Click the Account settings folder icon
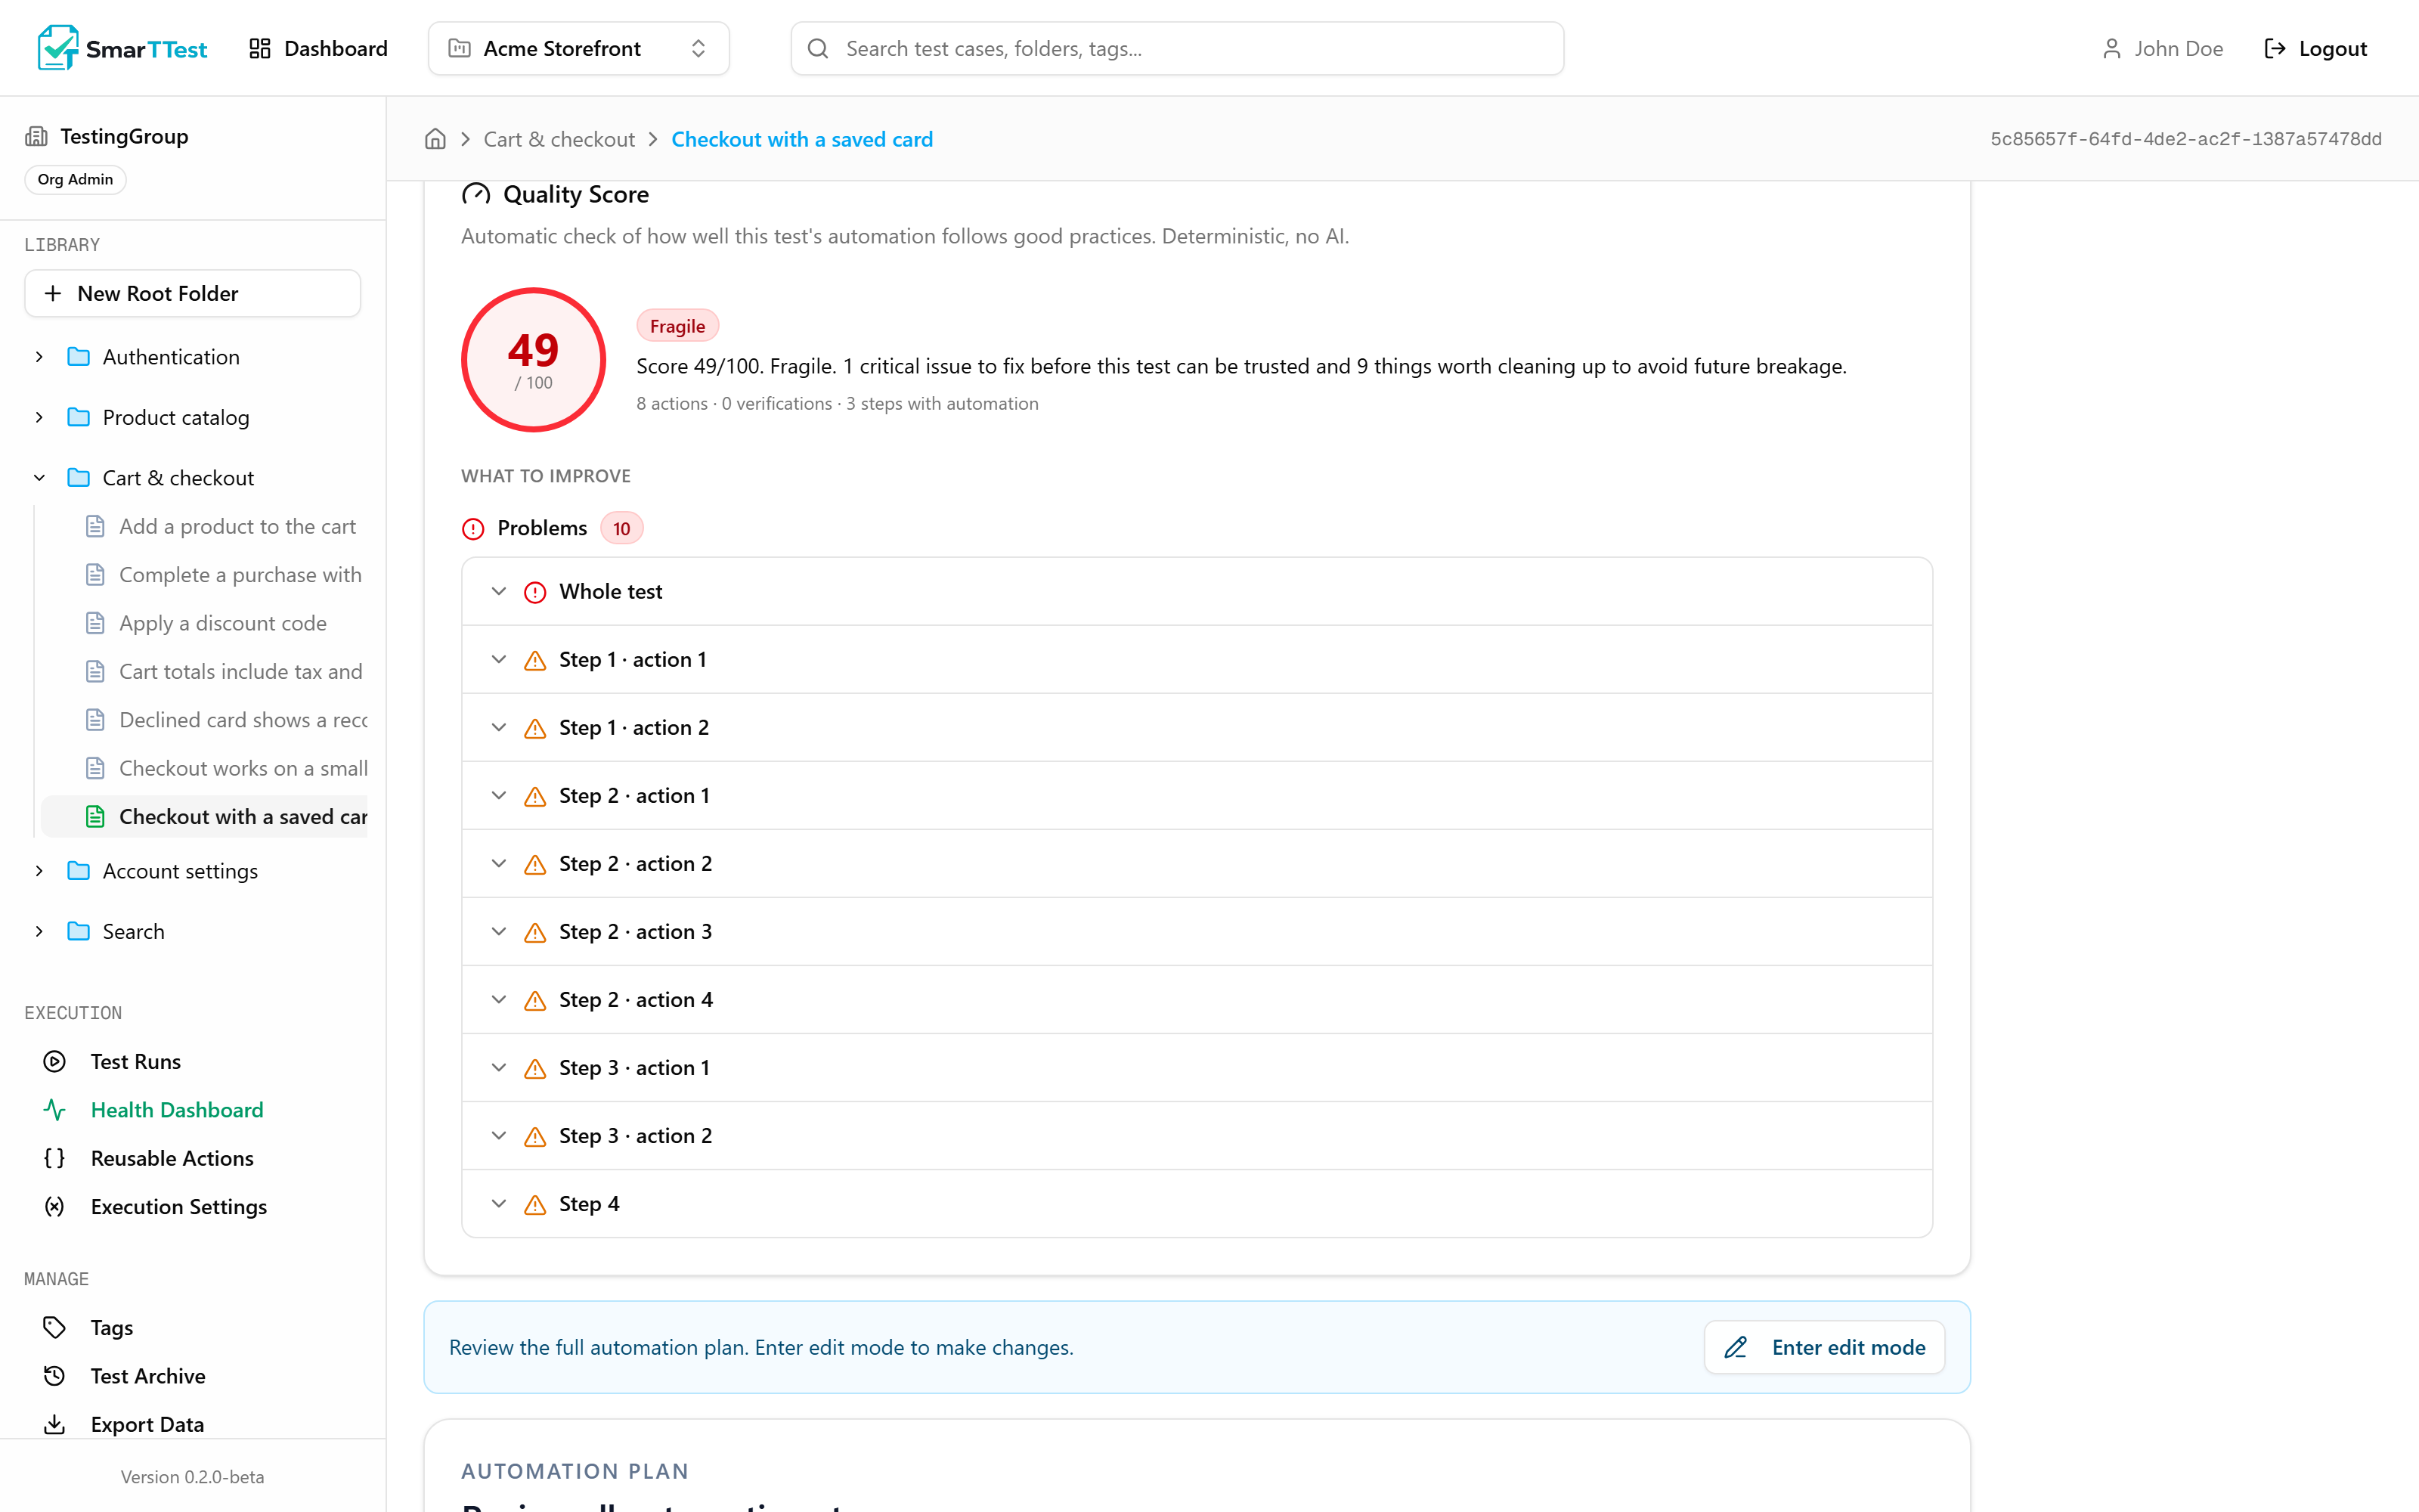The height and width of the screenshot is (1512, 2419). click(78, 871)
